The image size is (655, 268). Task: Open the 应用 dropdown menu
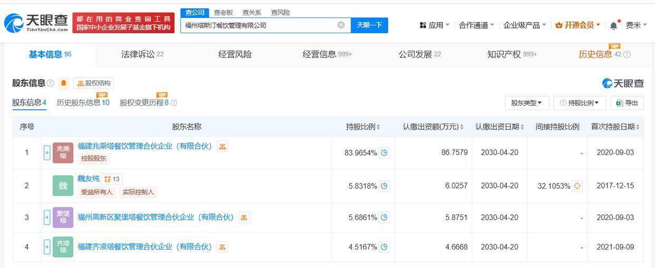[x=435, y=25]
